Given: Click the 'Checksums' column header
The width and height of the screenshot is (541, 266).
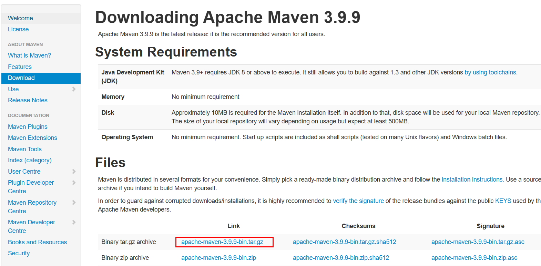Looking at the screenshot, I should [358, 226].
